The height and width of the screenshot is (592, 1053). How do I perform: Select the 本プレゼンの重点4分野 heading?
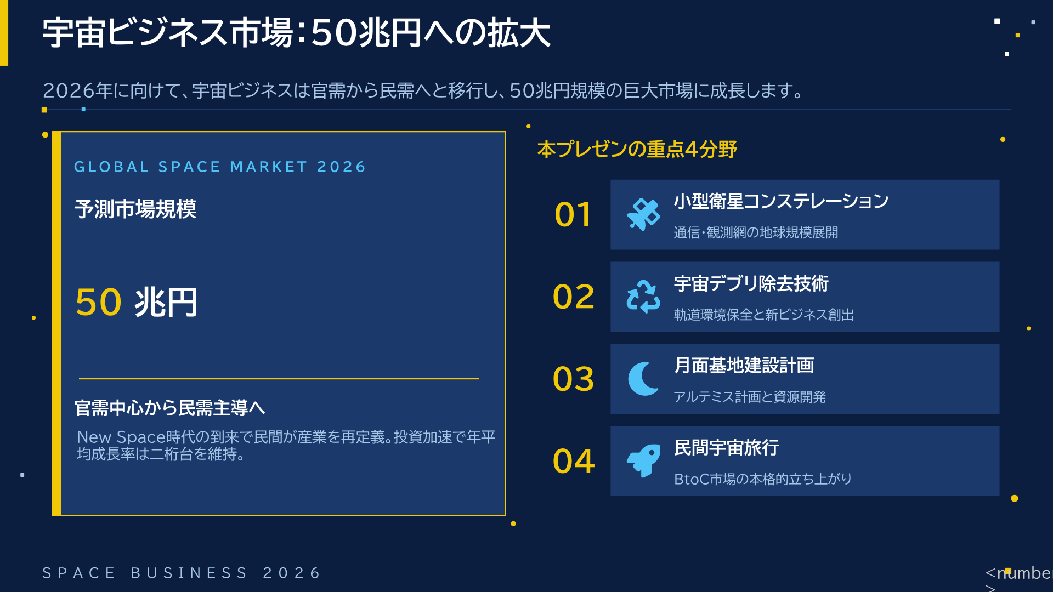coord(637,149)
